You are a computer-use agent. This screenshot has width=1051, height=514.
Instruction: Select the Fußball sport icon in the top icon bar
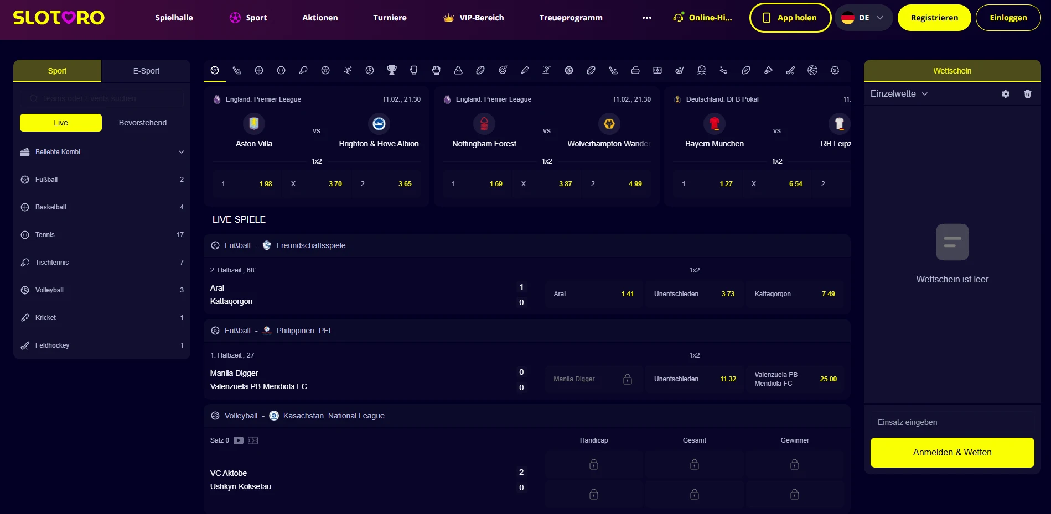pyautogui.click(x=214, y=70)
